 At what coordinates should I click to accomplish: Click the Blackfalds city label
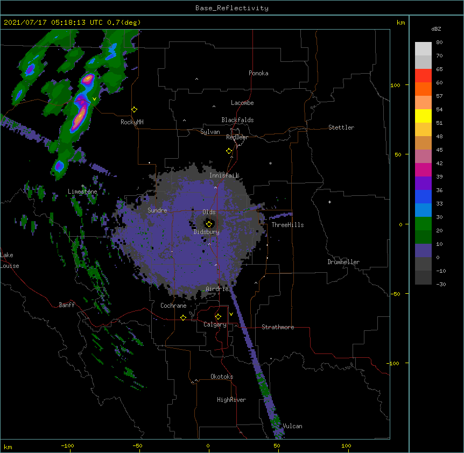point(237,120)
